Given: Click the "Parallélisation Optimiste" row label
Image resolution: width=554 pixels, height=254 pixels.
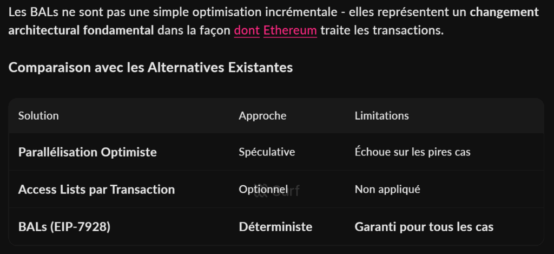Looking at the screenshot, I should coord(87,152).
